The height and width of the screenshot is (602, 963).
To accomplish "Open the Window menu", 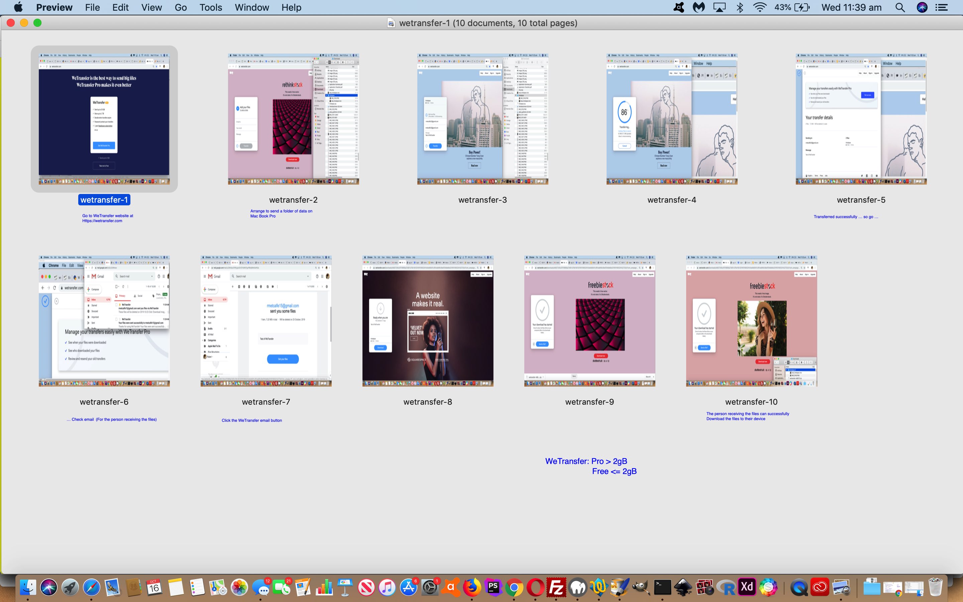I will click(251, 7).
